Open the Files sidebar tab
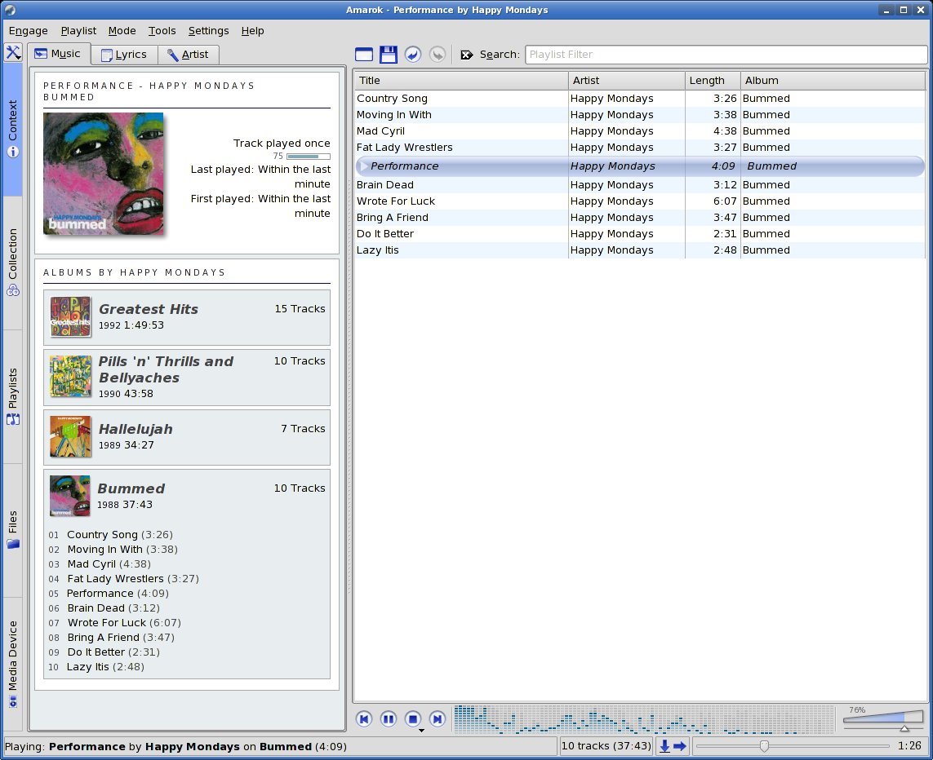The height and width of the screenshot is (760, 933). (12, 530)
